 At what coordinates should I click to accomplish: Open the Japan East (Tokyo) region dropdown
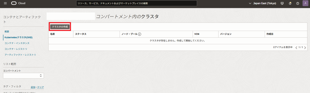pyautogui.click(x=262, y=3)
